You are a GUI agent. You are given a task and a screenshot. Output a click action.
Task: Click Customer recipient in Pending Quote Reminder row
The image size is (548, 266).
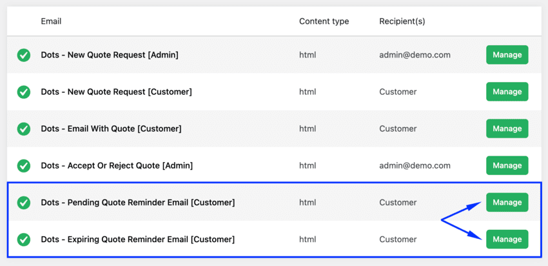[x=398, y=202]
